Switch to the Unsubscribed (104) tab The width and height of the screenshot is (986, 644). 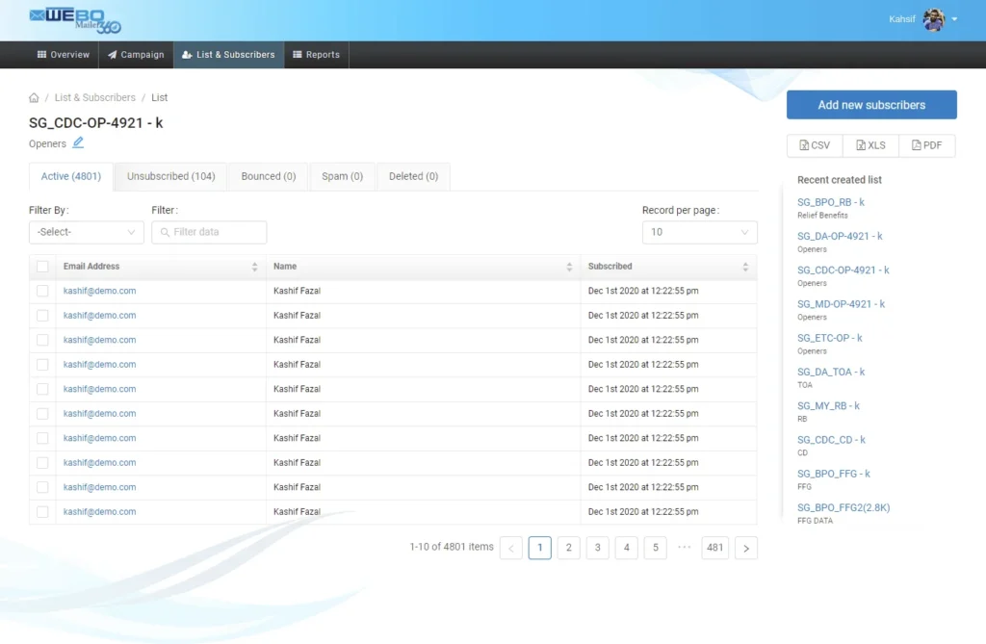coord(170,177)
